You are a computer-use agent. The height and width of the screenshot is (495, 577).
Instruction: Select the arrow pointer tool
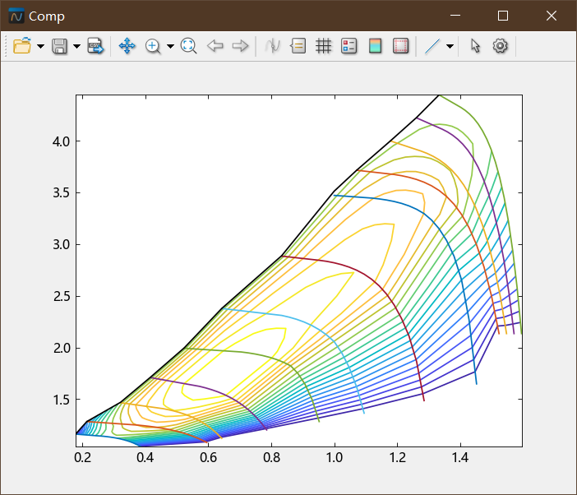point(475,46)
